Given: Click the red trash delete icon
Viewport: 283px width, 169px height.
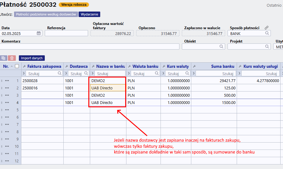Looking at the screenshot, I should (12, 58).
